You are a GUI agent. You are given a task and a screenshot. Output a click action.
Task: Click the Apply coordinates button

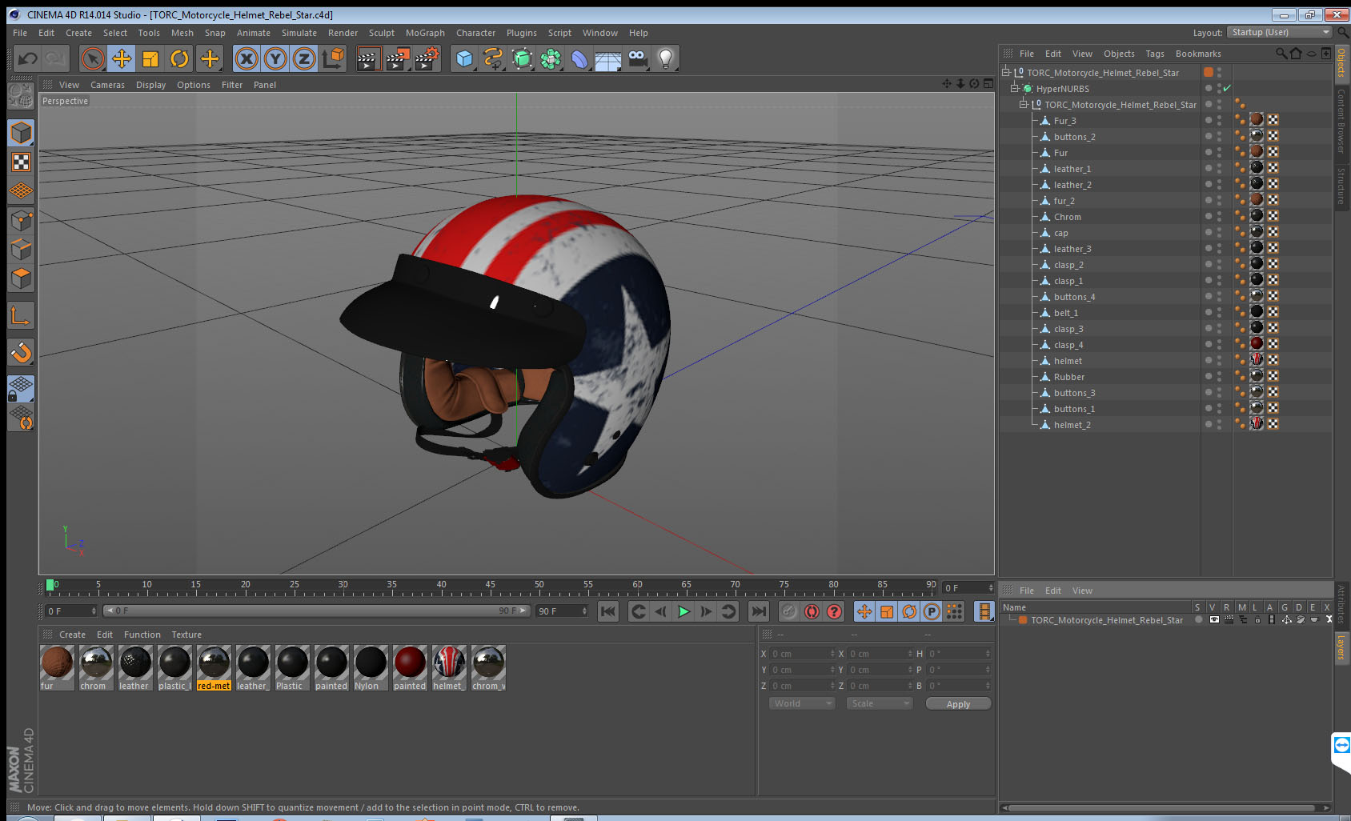(958, 704)
